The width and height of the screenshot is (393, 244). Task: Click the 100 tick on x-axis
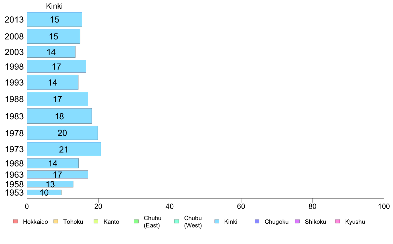click(384, 207)
